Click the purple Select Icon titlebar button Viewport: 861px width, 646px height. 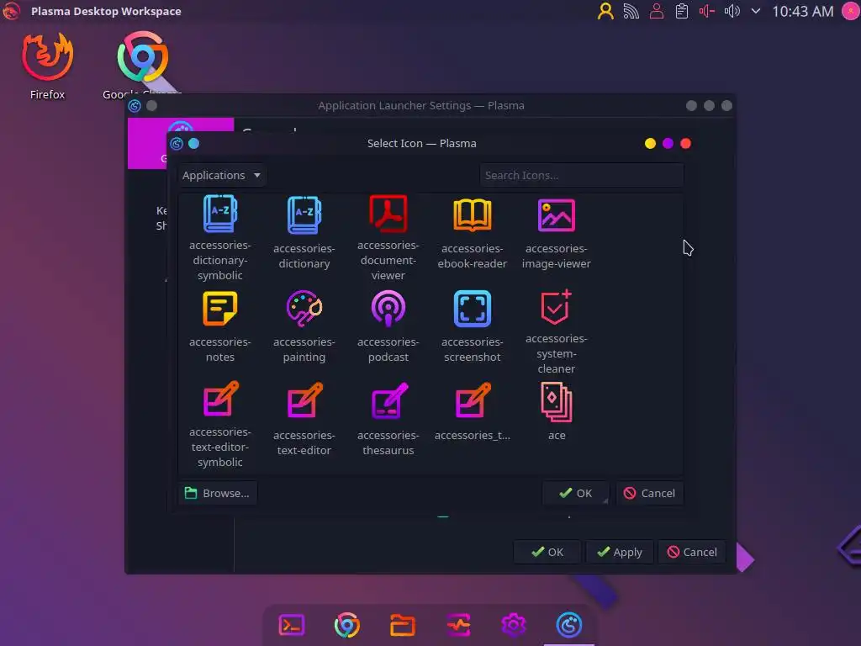point(668,143)
